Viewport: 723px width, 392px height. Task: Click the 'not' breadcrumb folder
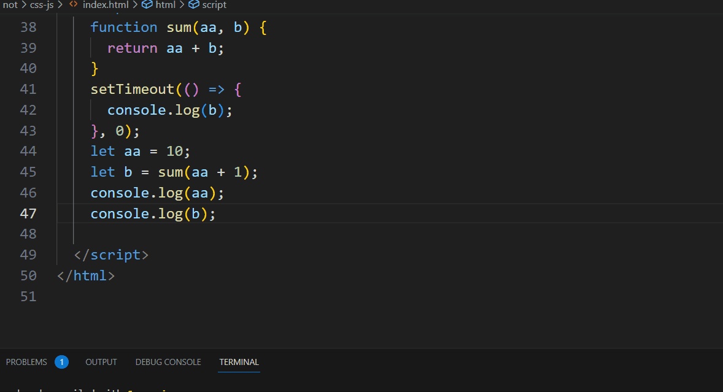[10, 5]
